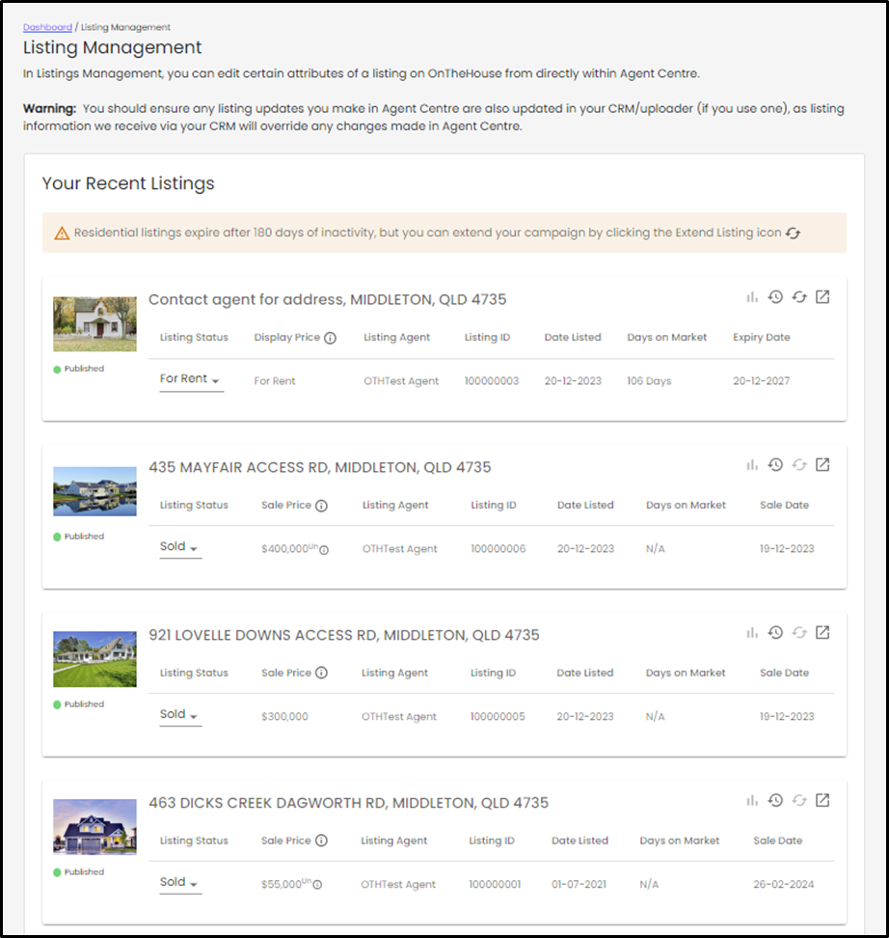View history icon for 463 Dicks Creek listing
The height and width of the screenshot is (938, 889).
[775, 800]
